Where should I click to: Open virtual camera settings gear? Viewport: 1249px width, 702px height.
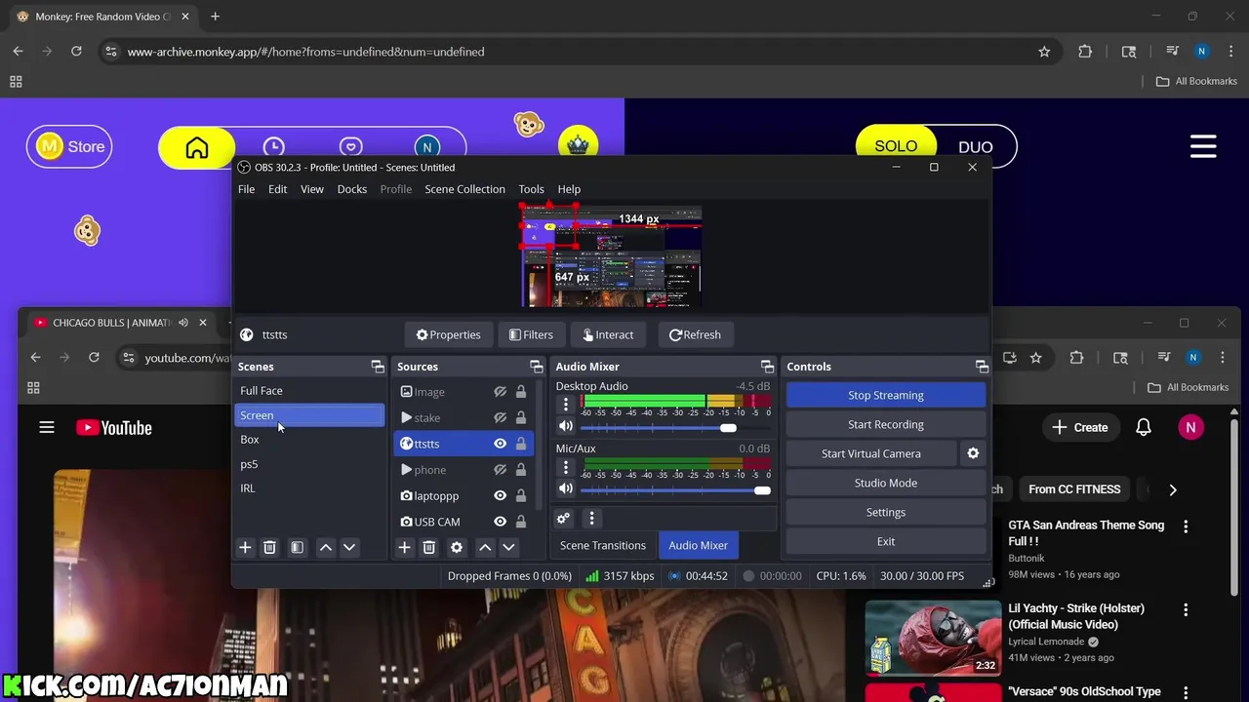click(973, 453)
